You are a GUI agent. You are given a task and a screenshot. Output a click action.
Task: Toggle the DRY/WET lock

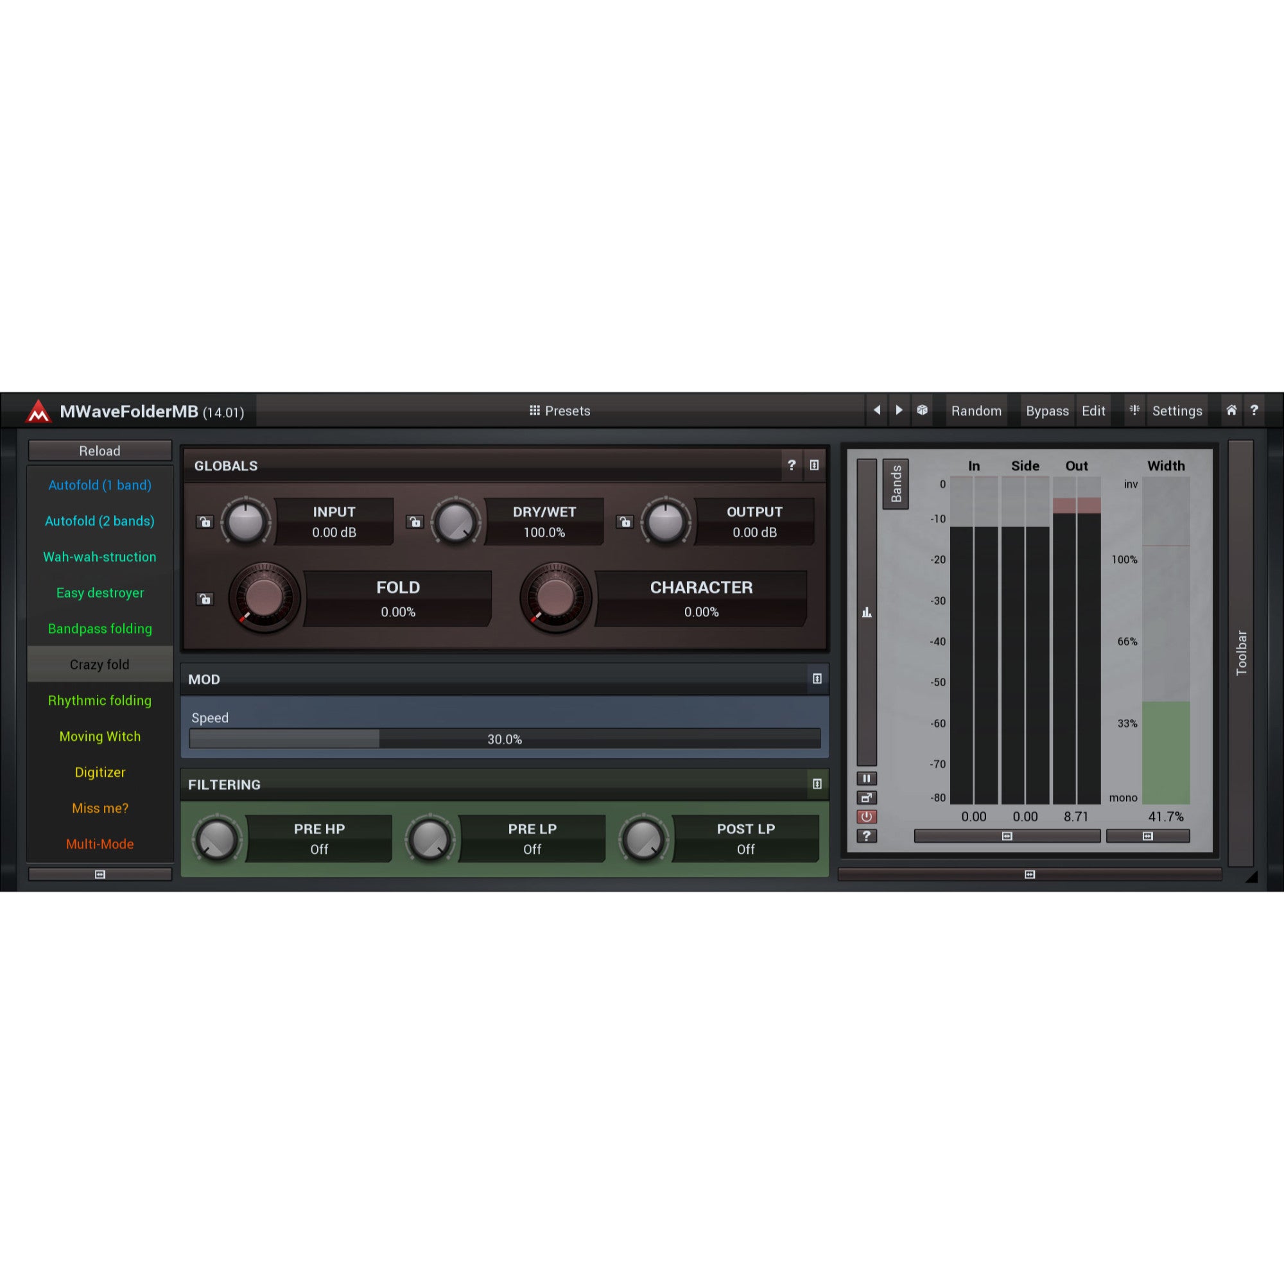pos(415,522)
